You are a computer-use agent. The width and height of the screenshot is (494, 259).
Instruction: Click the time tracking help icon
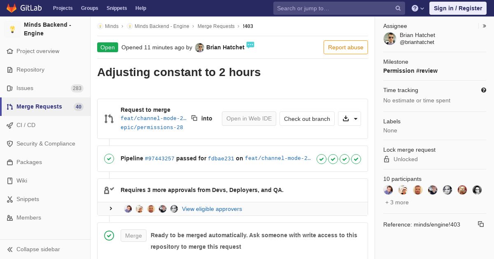pos(484,90)
